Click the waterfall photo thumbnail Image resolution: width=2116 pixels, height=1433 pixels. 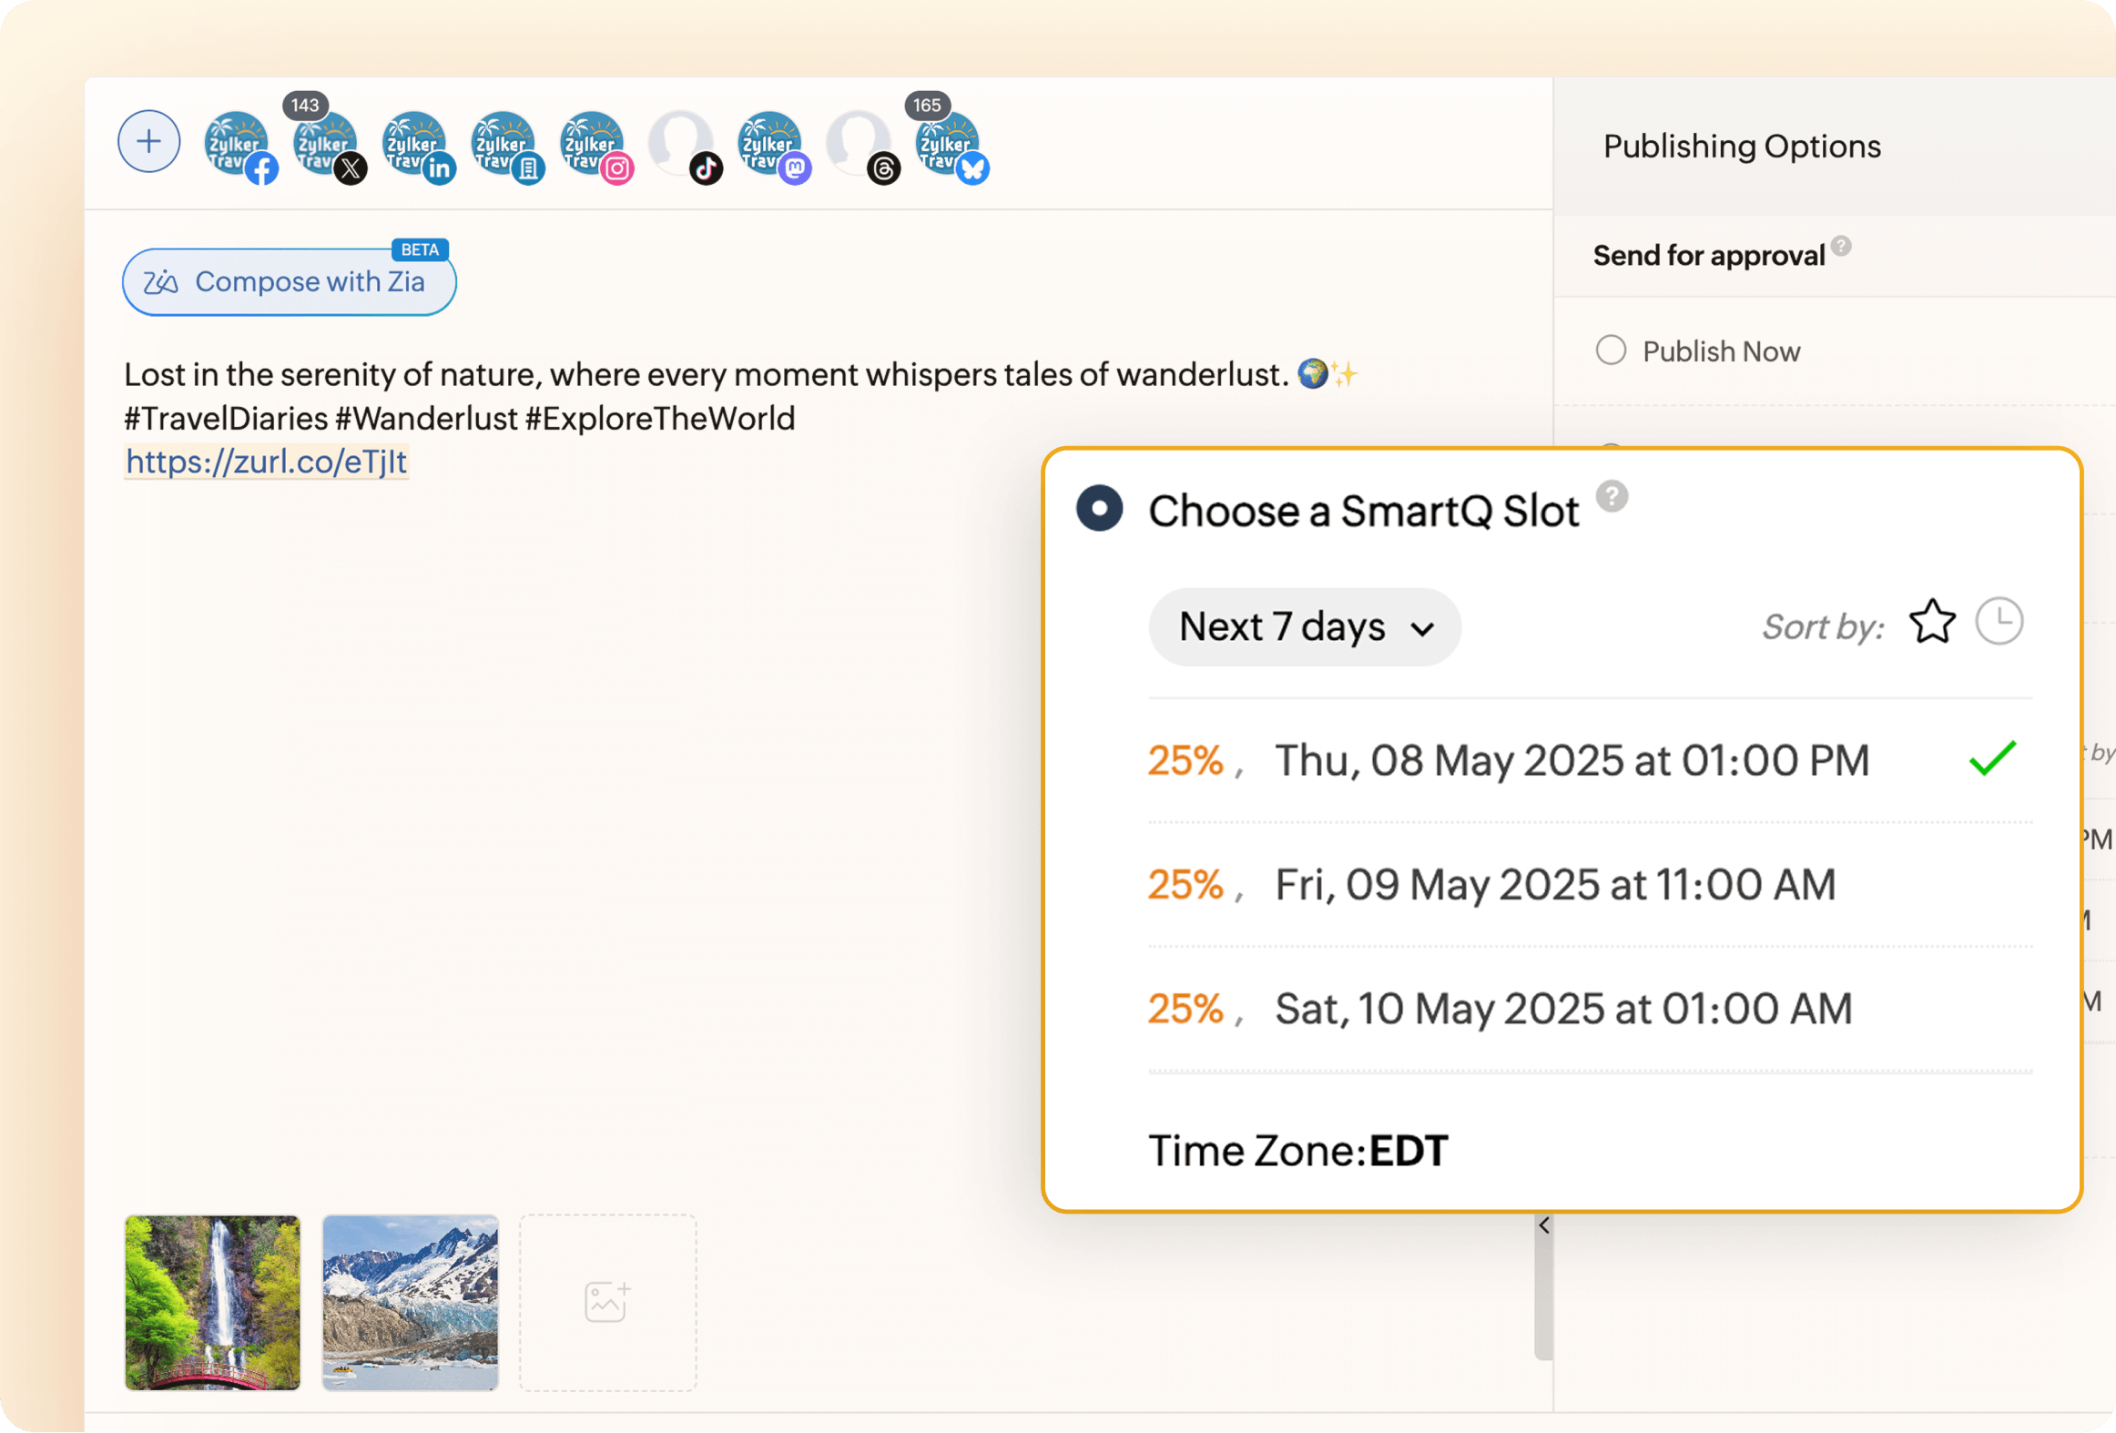pos(212,1304)
